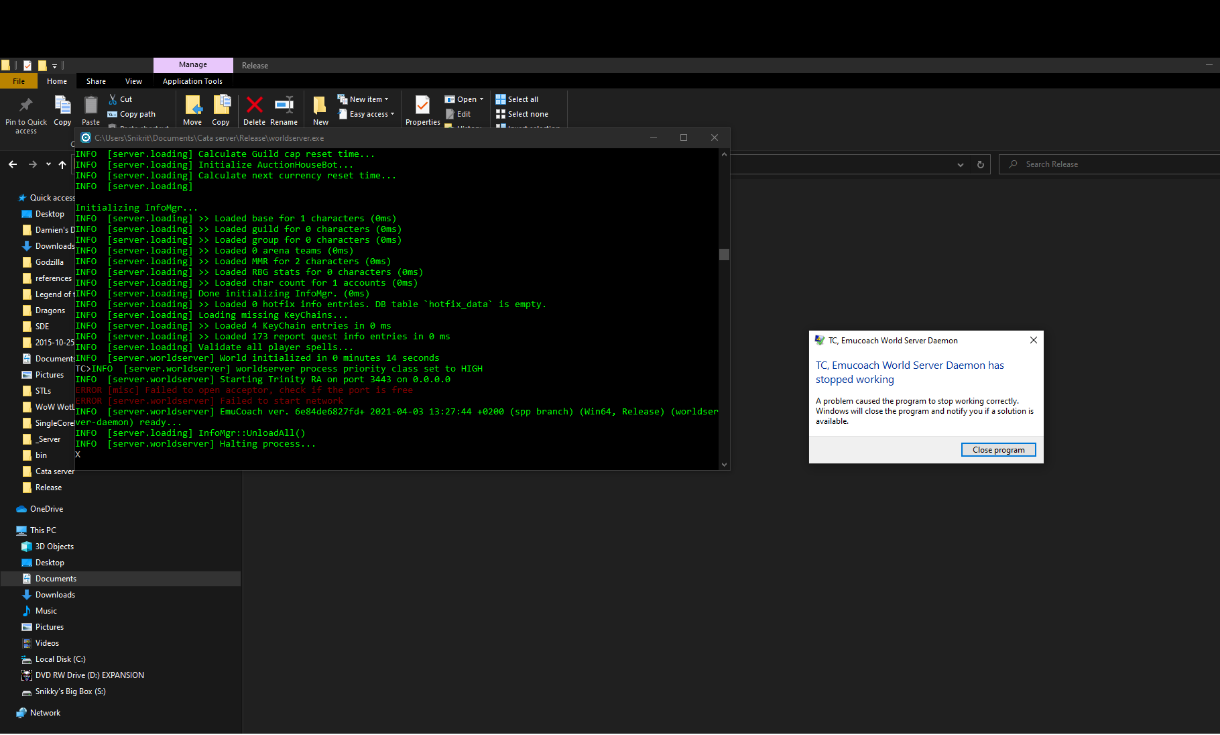Image resolution: width=1220 pixels, height=735 pixels.
Task: Click the Move to folder icon
Action: [192, 105]
